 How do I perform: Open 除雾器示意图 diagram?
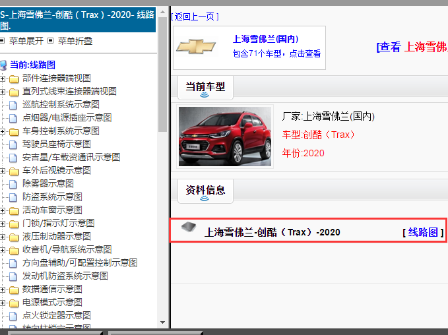point(48,183)
